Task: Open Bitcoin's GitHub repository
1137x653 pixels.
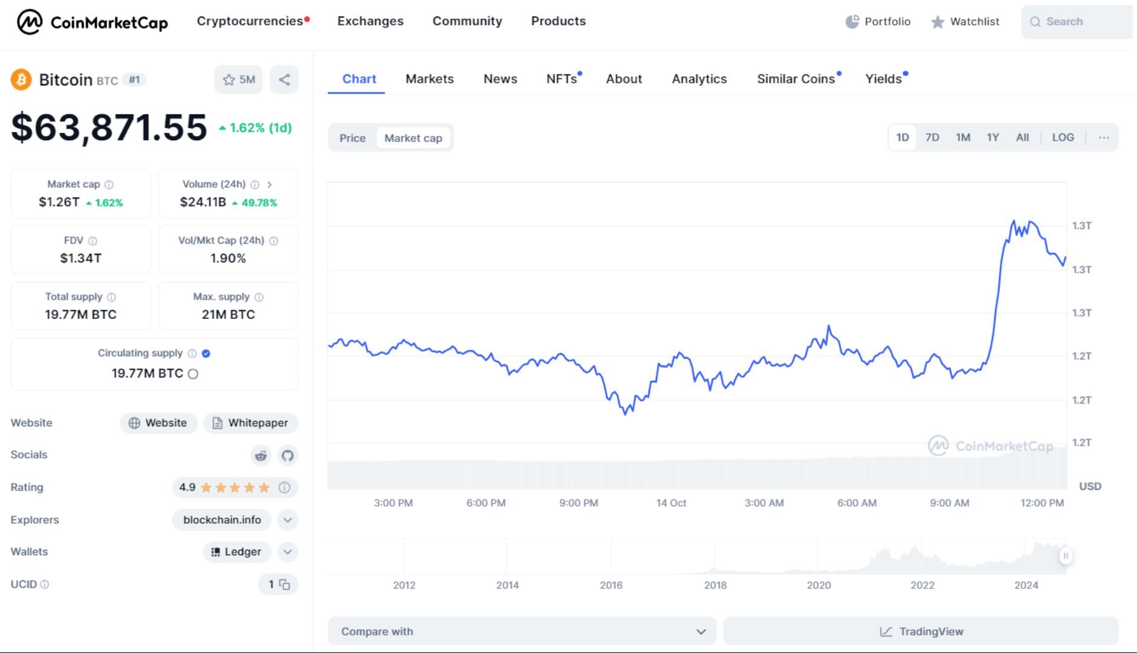Action: click(288, 456)
